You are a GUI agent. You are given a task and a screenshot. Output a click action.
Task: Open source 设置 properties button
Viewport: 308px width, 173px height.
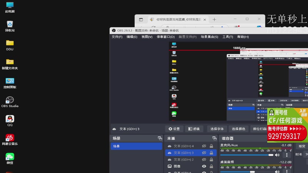click(174, 129)
